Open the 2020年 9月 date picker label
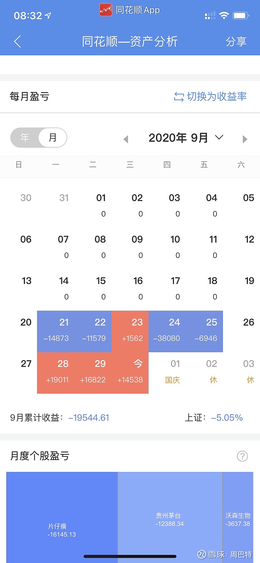The width and height of the screenshot is (260, 563). coord(178,138)
